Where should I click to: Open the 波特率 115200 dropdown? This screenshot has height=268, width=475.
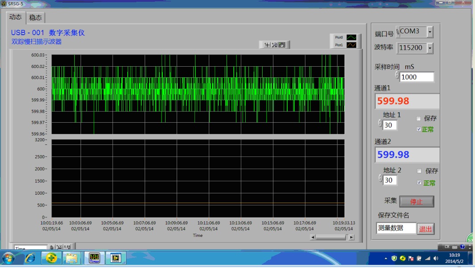click(x=430, y=48)
